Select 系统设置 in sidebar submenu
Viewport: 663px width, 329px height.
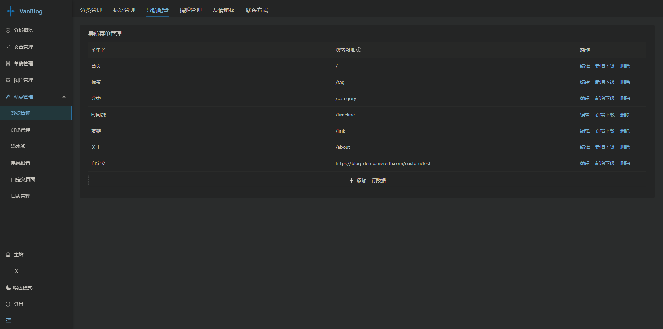21,163
